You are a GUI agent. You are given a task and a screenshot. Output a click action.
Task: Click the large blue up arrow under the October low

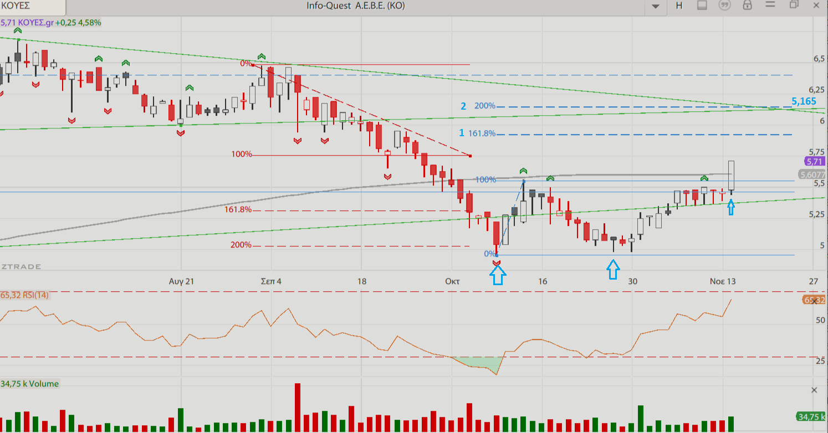[x=498, y=274]
